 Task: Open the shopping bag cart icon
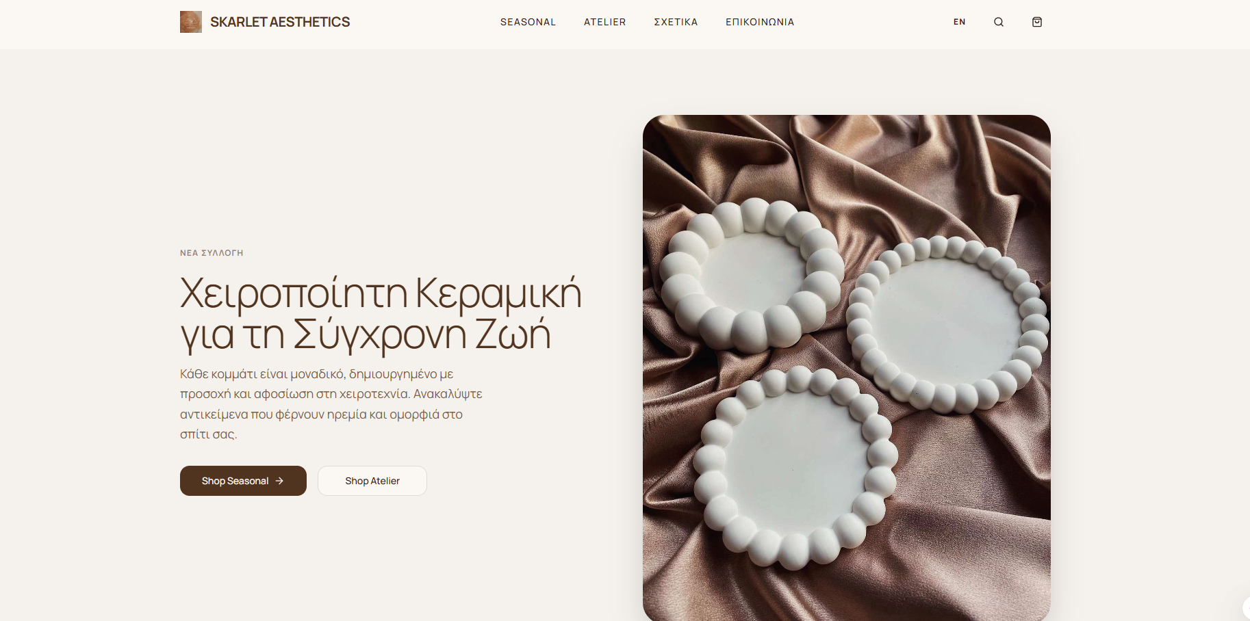click(x=1037, y=22)
